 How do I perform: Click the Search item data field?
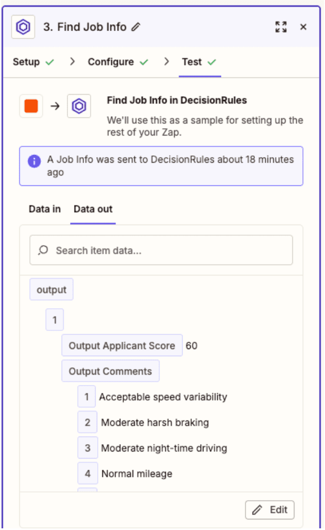[x=161, y=250]
